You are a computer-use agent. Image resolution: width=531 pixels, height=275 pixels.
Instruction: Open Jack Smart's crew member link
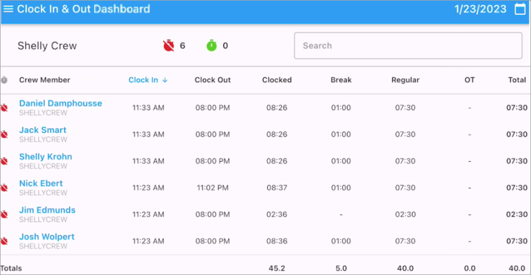point(43,130)
